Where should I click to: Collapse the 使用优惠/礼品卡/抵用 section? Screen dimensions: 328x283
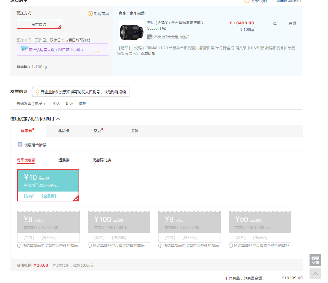[58, 119]
